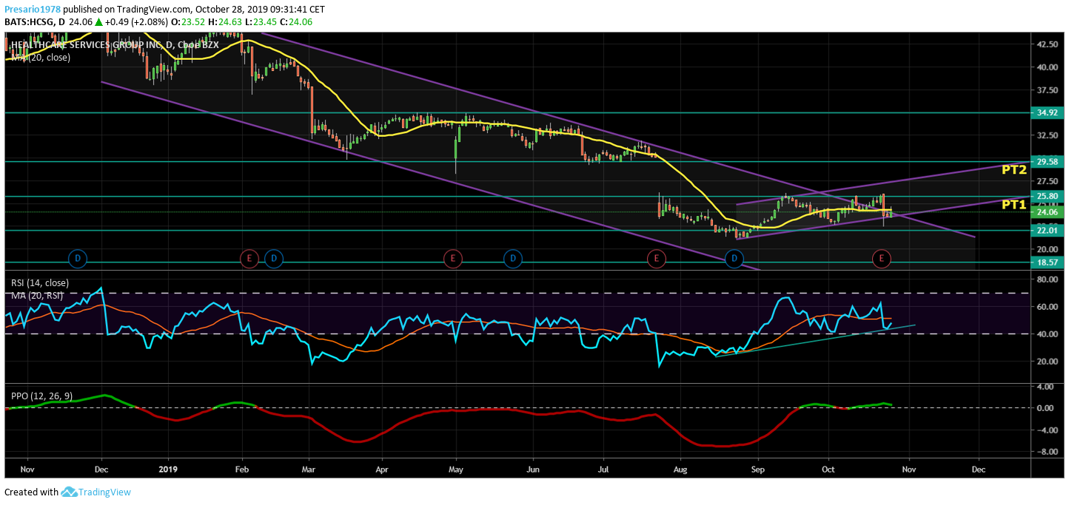Viewport: 1069px width, 505px height.
Task: Click the 24.06 current price label
Action: pyautogui.click(x=1047, y=212)
